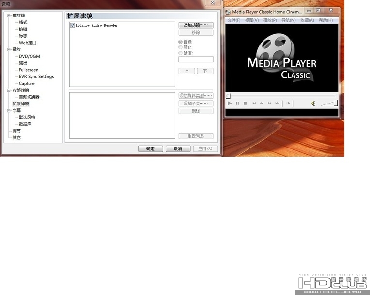Select the 首选 radio button

click(180, 42)
